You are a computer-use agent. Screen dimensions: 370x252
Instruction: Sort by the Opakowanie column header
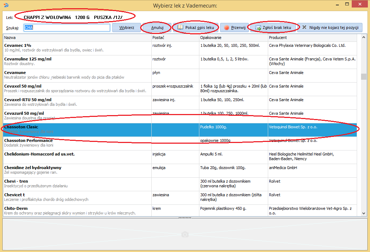pyautogui.click(x=234, y=38)
